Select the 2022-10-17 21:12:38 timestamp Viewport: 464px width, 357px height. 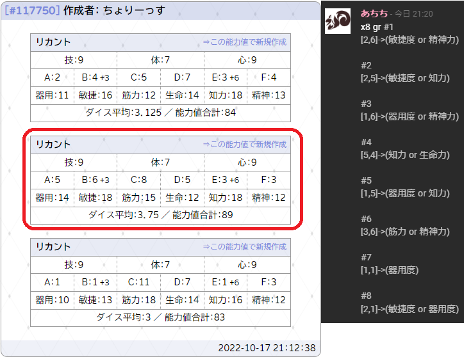click(x=267, y=348)
